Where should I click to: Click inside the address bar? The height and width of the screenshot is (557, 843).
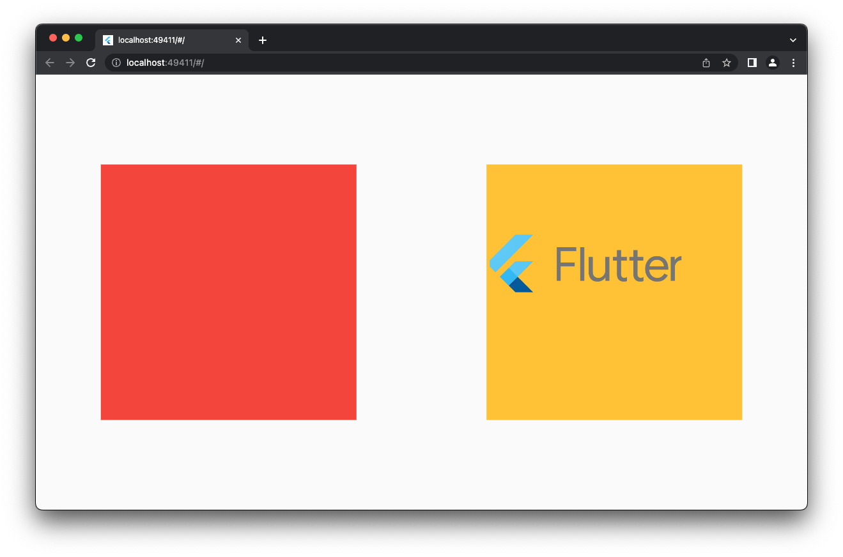[320, 63]
